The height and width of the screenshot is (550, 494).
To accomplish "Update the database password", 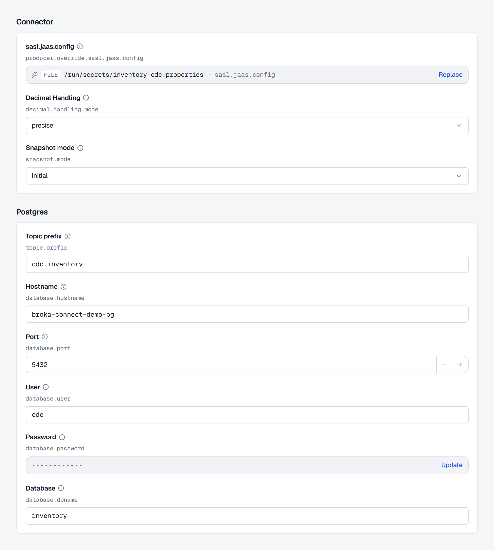I will [452, 465].
